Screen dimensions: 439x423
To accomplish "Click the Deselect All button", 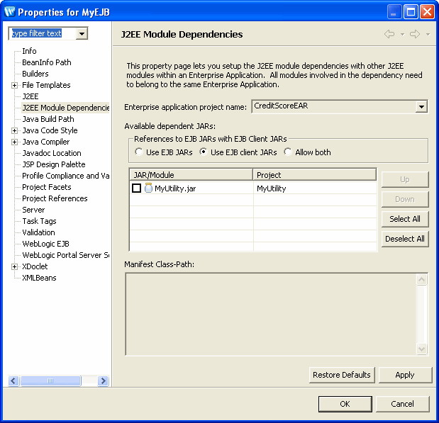I will [x=405, y=239].
